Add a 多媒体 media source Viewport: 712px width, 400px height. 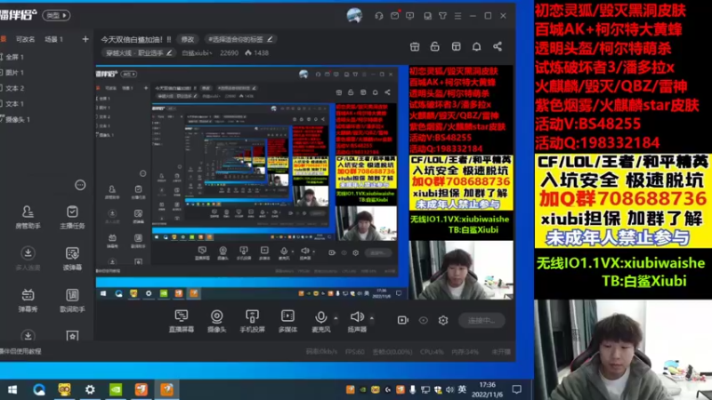tap(287, 321)
